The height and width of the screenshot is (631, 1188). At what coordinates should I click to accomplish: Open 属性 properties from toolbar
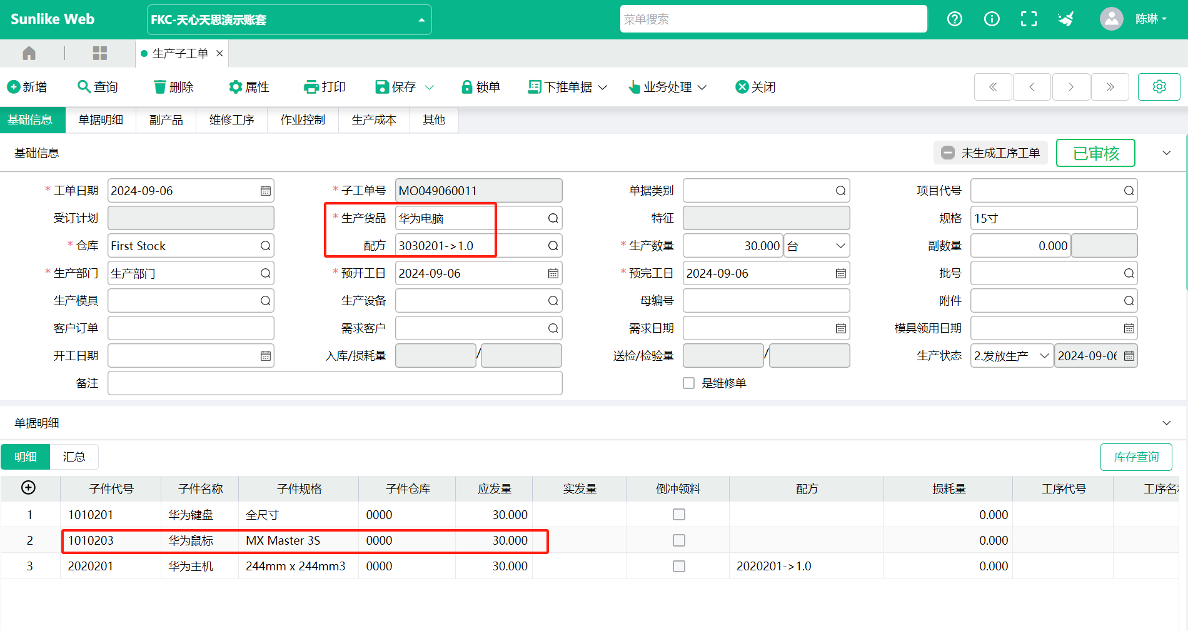click(249, 87)
